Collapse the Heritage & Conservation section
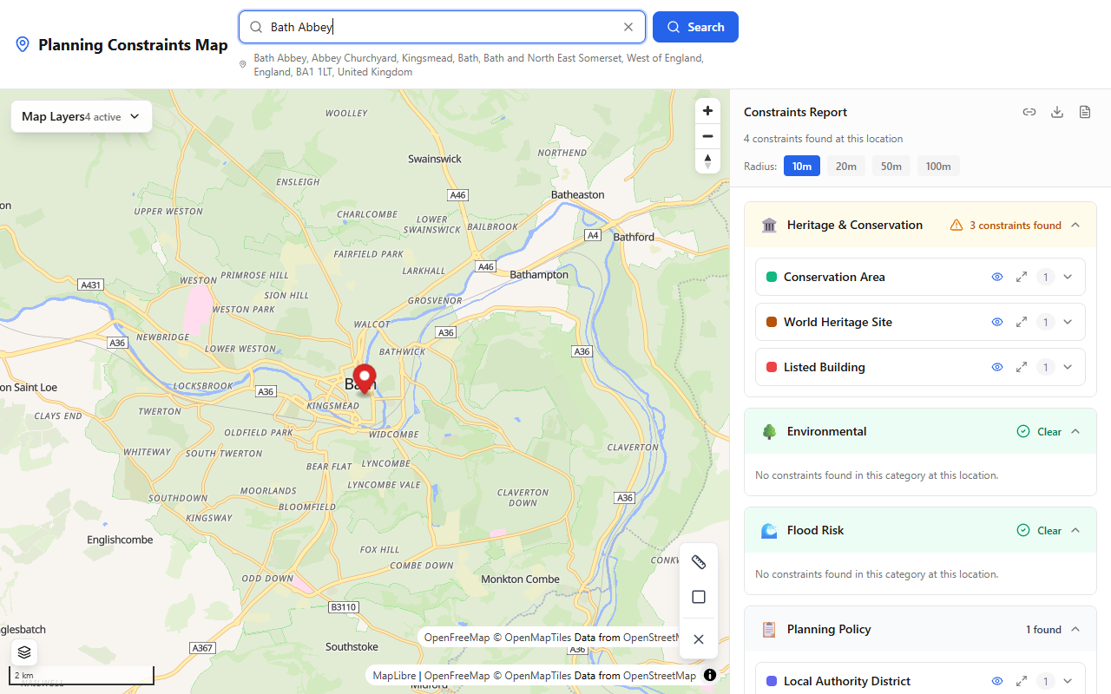Image resolution: width=1111 pixels, height=694 pixels. 1075,225
